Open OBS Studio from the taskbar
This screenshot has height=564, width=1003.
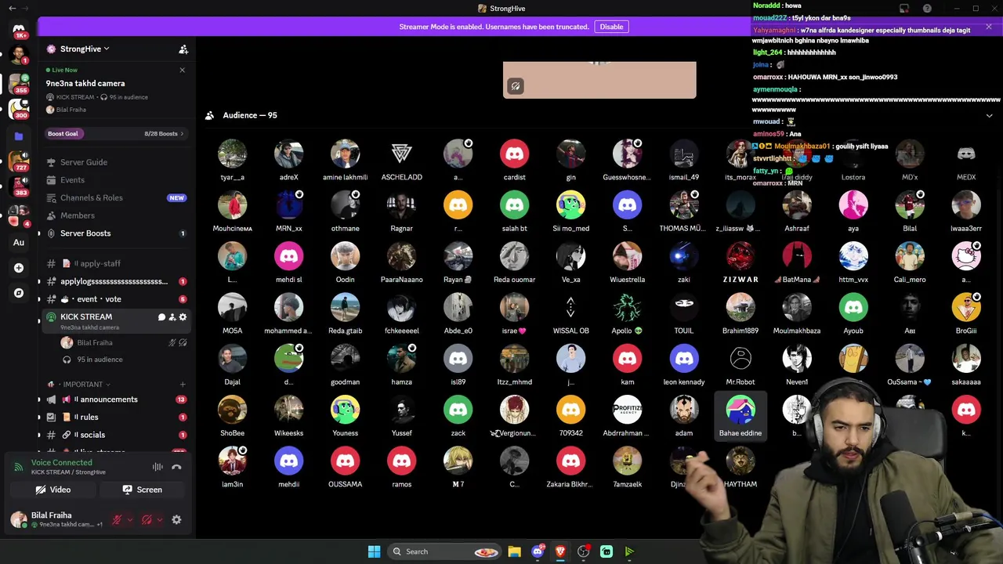click(x=583, y=551)
